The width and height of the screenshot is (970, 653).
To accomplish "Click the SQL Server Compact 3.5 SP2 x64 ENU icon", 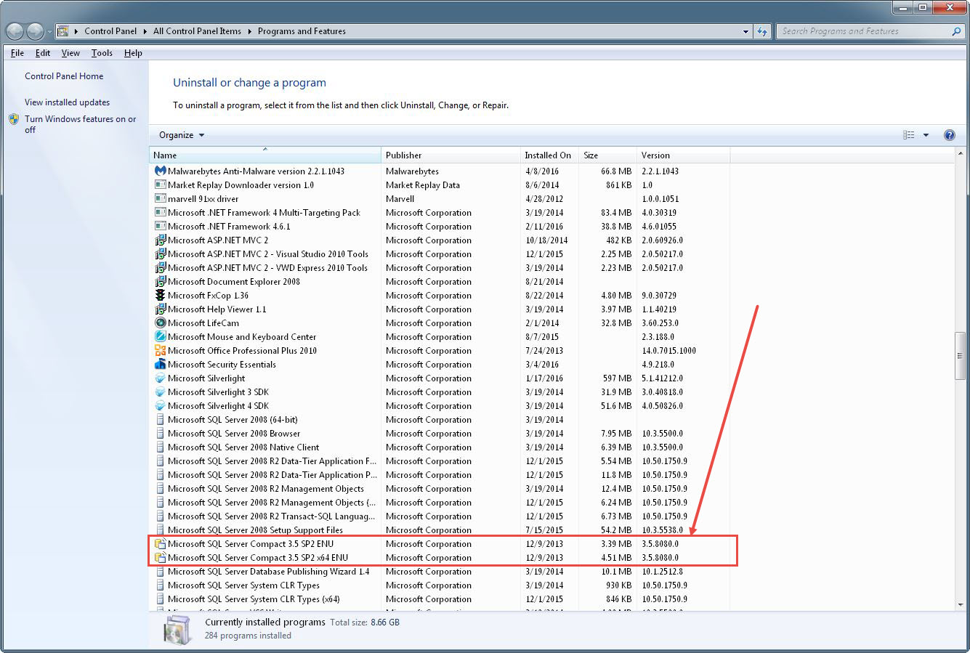I will [x=161, y=557].
